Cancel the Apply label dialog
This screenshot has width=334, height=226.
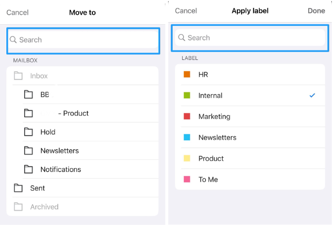[x=186, y=11]
